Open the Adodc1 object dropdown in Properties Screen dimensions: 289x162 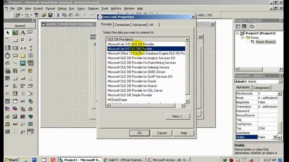pos(280,81)
